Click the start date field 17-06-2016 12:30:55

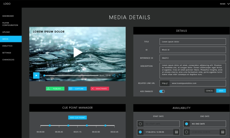[x=158, y=132]
